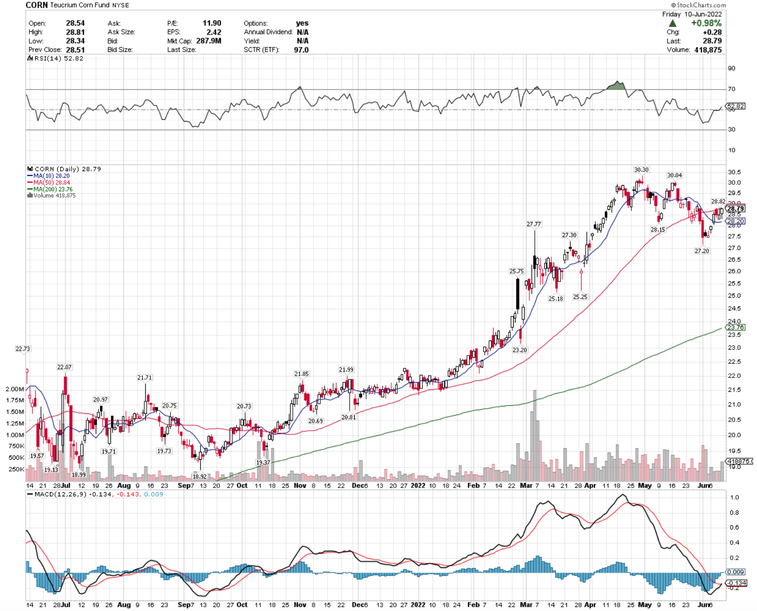Image resolution: width=757 pixels, height=611 pixels.
Task: Click the 25.18 low price label
Action: point(556,299)
